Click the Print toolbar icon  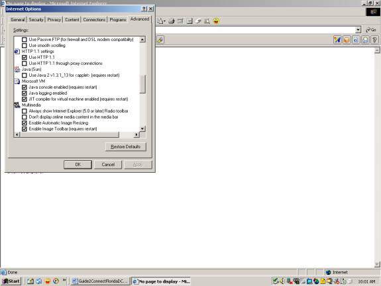[172, 21]
